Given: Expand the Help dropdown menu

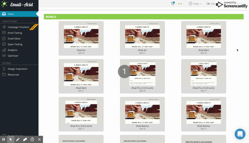Looking at the screenshot, I should coord(195,4).
